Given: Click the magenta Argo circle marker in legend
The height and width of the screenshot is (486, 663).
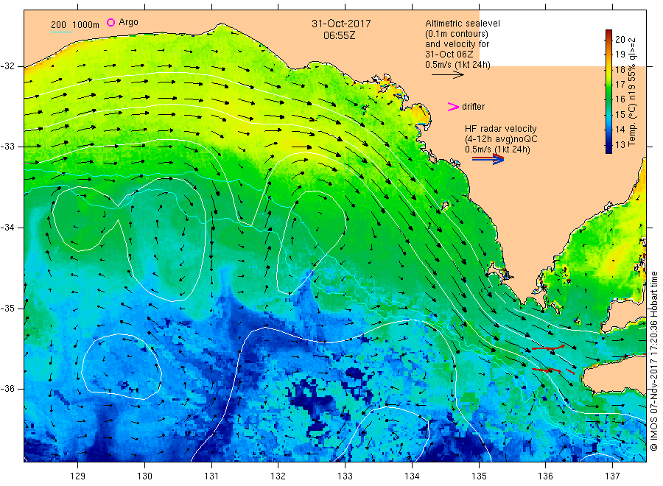Looking at the screenshot, I should (x=110, y=22).
